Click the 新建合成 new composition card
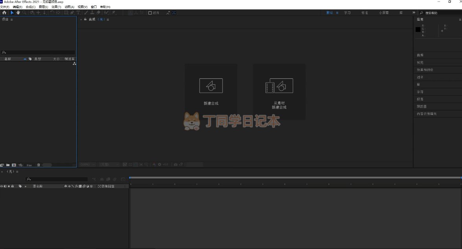Image resolution: width=462 pixels, height=249 pixels. (211, 91)
